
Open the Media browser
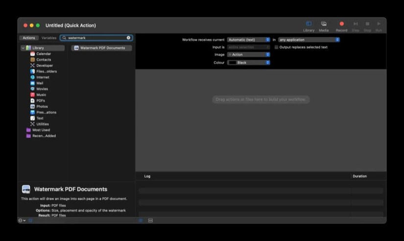point(324,26)
